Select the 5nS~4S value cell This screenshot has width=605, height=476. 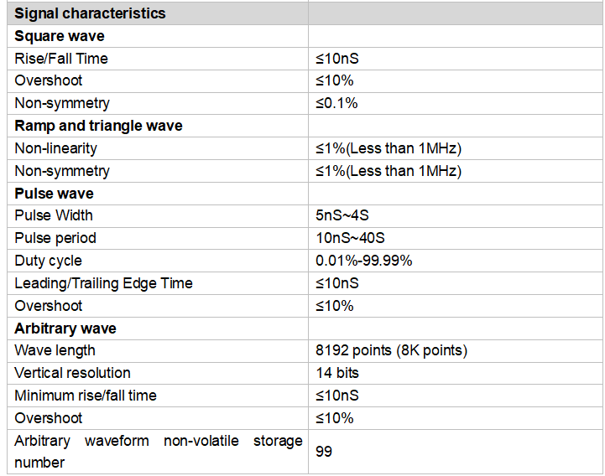pos(344,215)
